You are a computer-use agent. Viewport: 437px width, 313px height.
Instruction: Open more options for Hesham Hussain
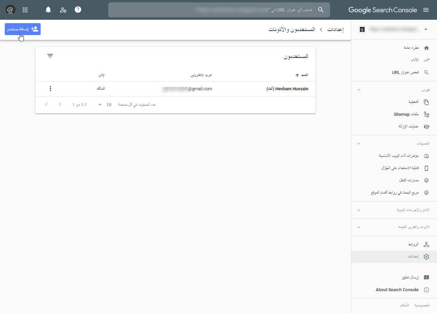pyautogui.click(x=51, y=89)
